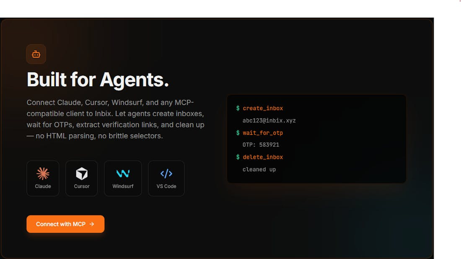Click the orange robot icon badge
Image resolution: width=461 pixels, height=259 pixels.
pos(36,54)
